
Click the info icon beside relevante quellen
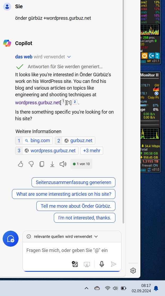pos(29,236)
